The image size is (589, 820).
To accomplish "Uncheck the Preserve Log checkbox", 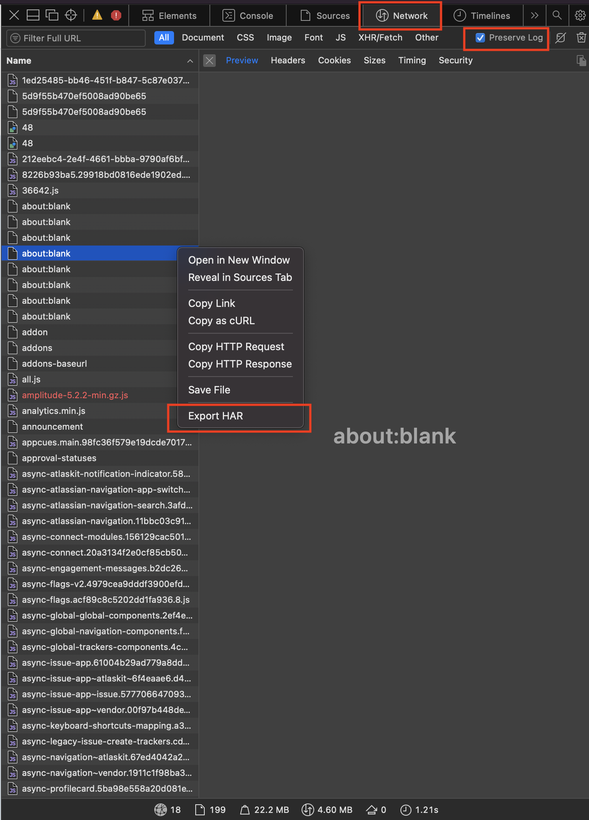I will point(480,38).
